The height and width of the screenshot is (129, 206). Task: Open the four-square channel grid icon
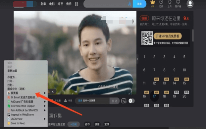point(77,4)
